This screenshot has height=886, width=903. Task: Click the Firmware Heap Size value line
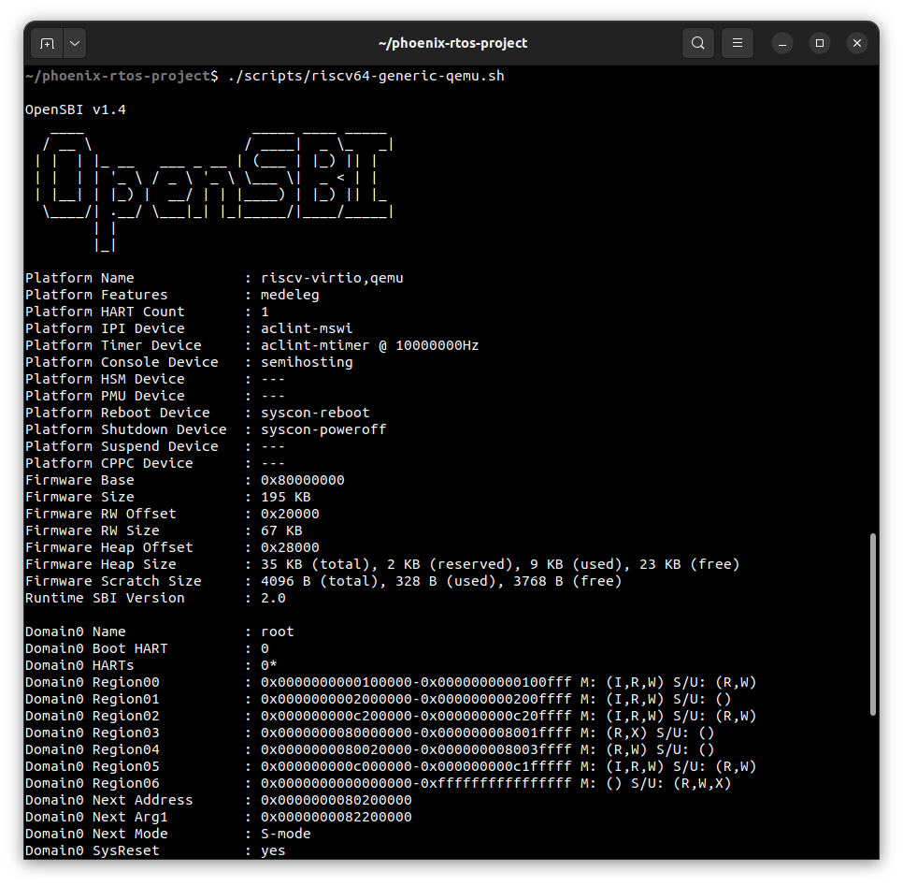500,564
